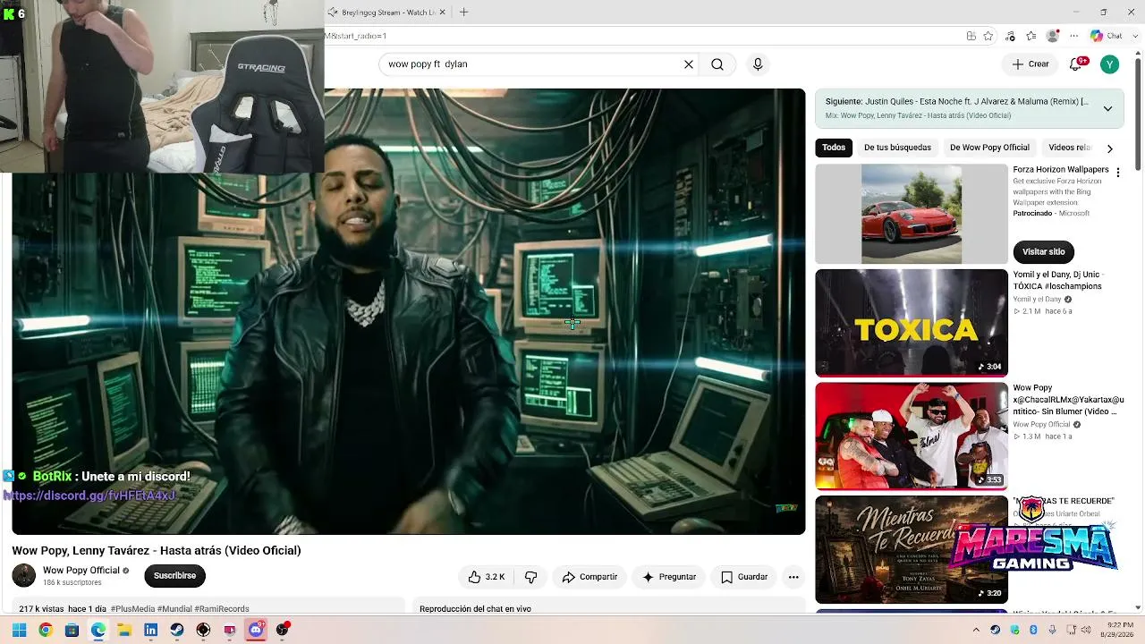Click Bluetooth icon in system tray
Screen dimensions: 1145x644
point(1033,630)
